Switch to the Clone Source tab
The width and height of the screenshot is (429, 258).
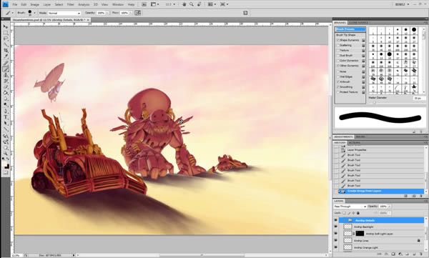(x=358, y=23)
